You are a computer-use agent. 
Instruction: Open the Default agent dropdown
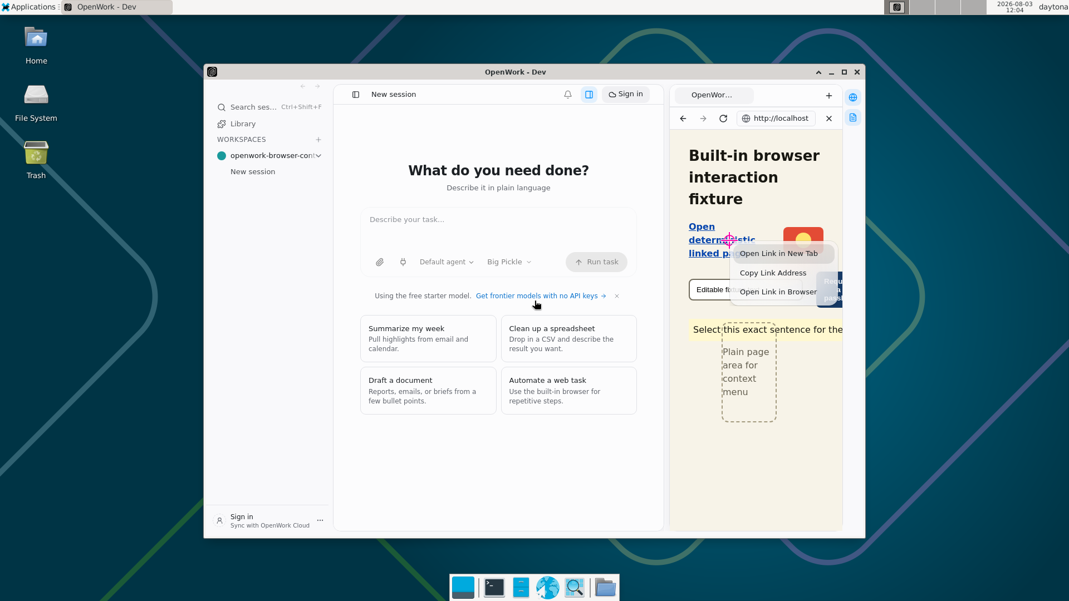[447, 262]
